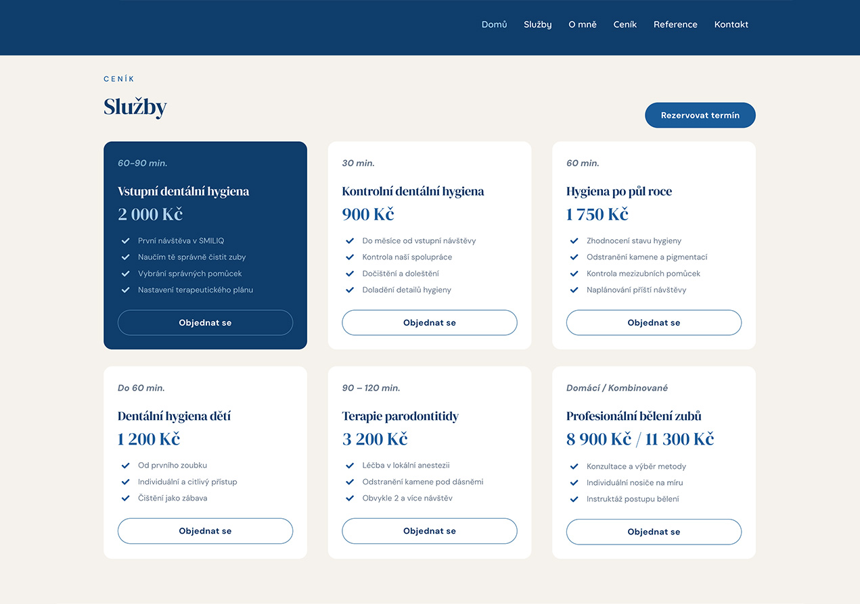Open the Reference navigation link
860x604 pixels.
coord(675,24)
